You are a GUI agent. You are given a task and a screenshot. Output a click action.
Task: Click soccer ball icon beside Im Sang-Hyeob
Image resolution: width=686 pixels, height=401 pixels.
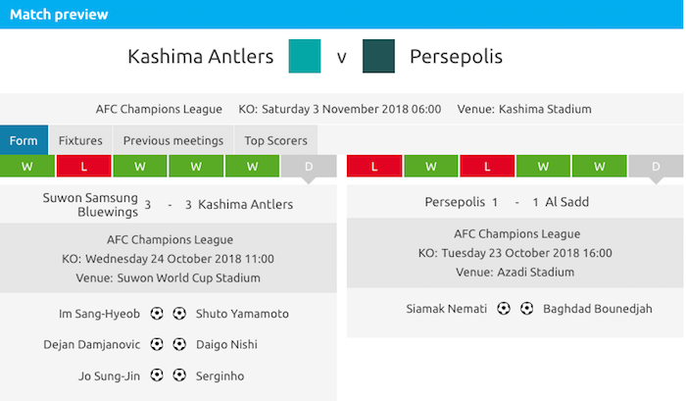pos(157,314)
